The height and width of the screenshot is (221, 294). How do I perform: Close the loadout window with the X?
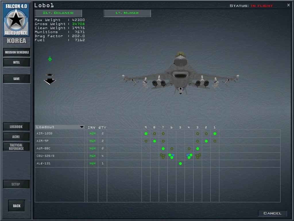[x=288, y=5]
